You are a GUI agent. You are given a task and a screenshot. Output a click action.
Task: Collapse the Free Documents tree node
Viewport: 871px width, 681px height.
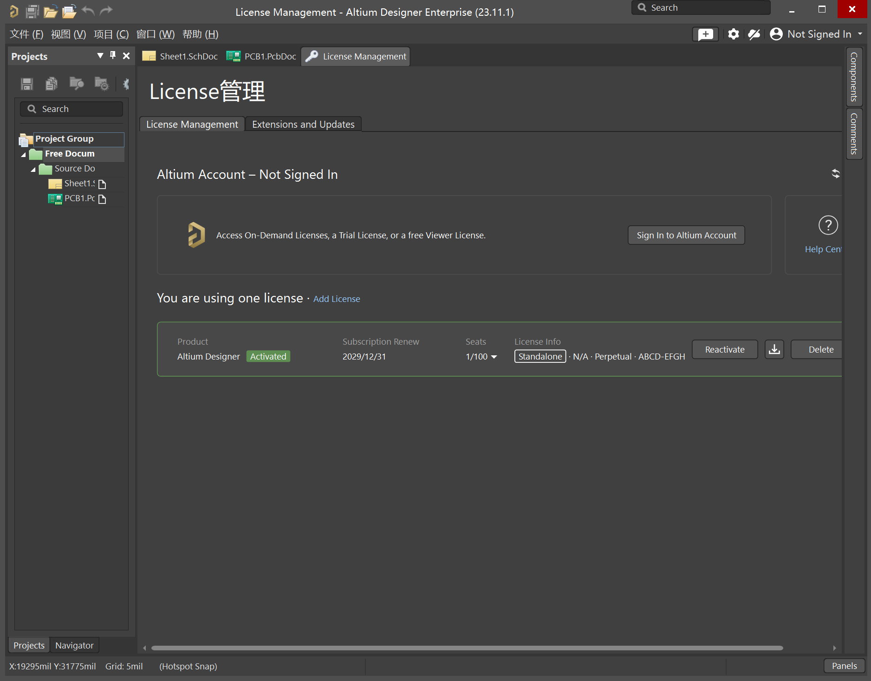tap(23, 155)
